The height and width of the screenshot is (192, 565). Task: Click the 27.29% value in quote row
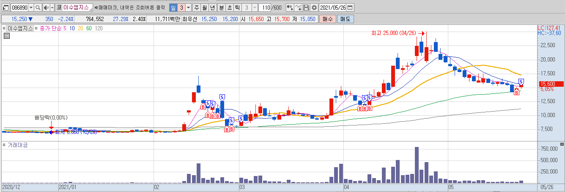click(x=121, y=19)
